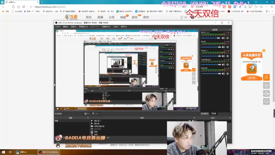Adjust the 麦克风/Aux volume slider

[x=211, y=38]
